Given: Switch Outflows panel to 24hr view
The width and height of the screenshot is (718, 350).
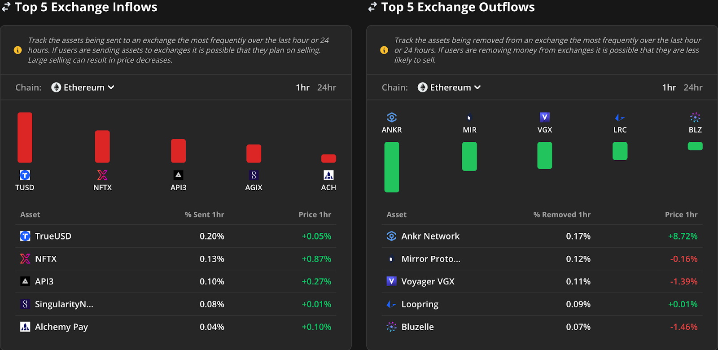Looking at the screenshot, I should 693,87.
